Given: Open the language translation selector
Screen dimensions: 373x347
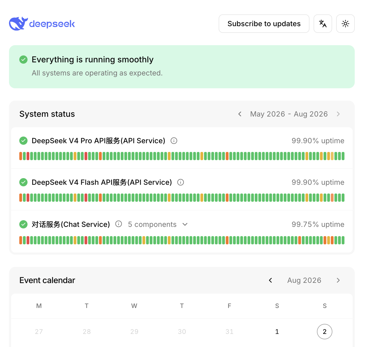Looking at the screenshot, I should (323, 24).
